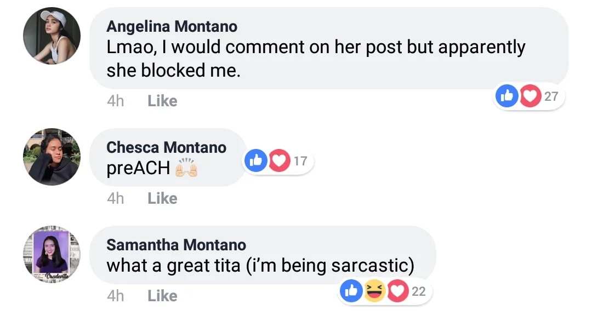Click the laughing reaction on Samantha's comment
The width and height of the screenshot is (592, 316).
(x=374, y=291)
